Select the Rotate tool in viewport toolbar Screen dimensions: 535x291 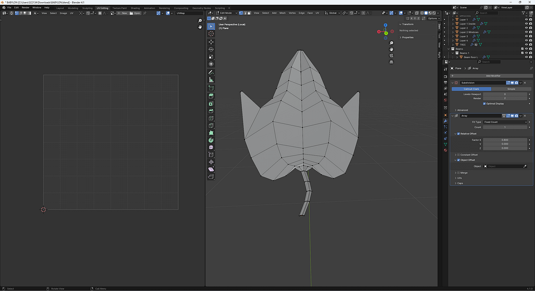click(x=211, y=49)
